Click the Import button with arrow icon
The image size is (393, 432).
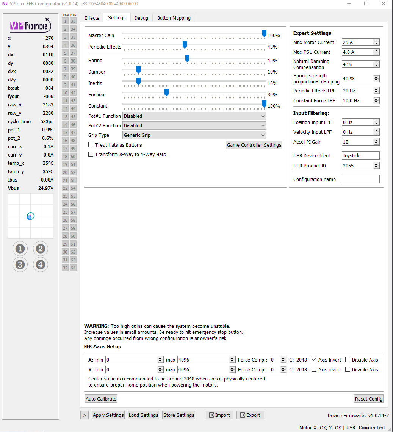coord(218,415)
